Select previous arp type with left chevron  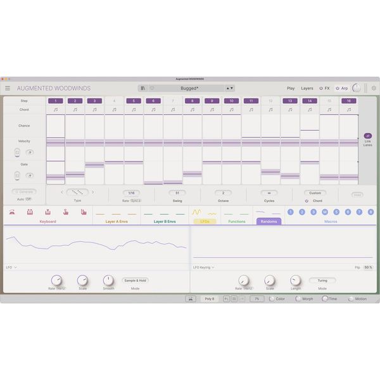click(x=62, y=192)
